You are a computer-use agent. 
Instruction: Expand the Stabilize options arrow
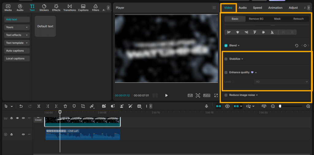pyautogui.click(x=242, y=59)
